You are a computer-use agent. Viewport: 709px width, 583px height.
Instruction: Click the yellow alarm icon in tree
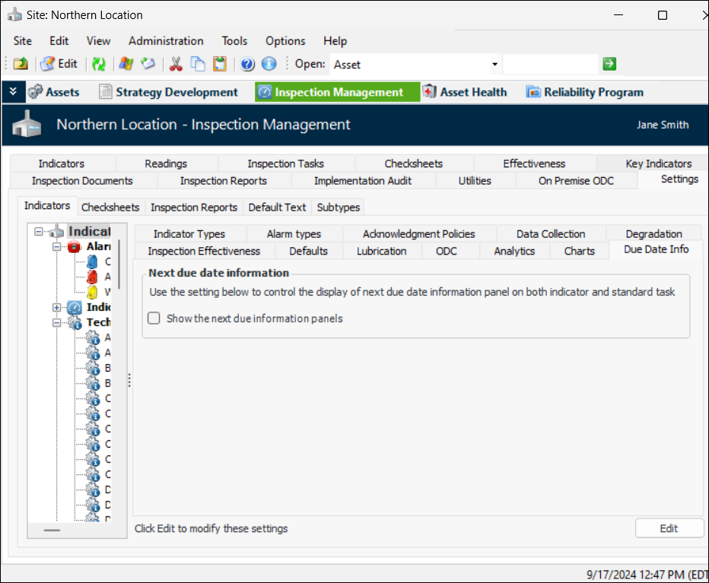(x=92, y=292)
